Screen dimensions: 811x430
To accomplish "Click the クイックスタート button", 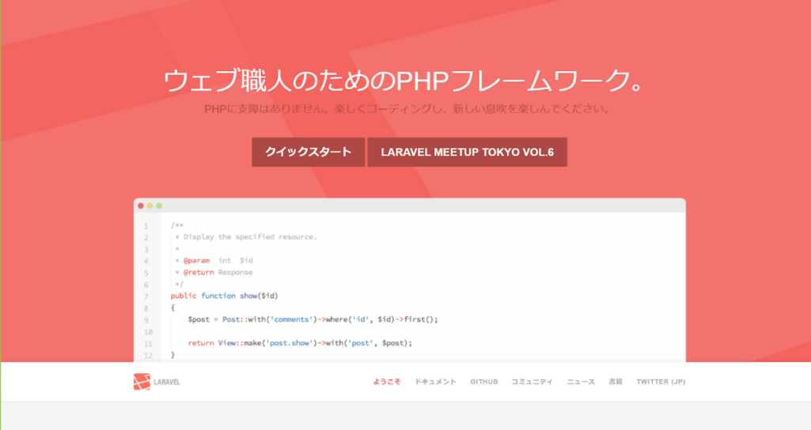I will coord(309,152).
